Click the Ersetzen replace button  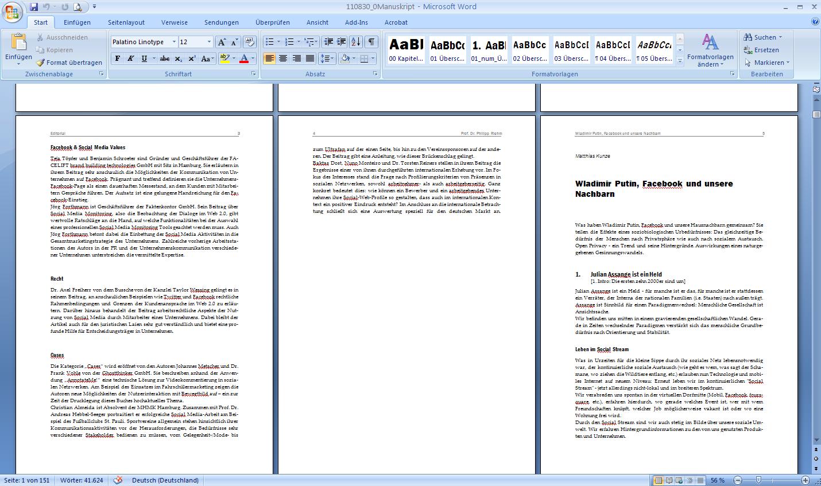[761, 50]
